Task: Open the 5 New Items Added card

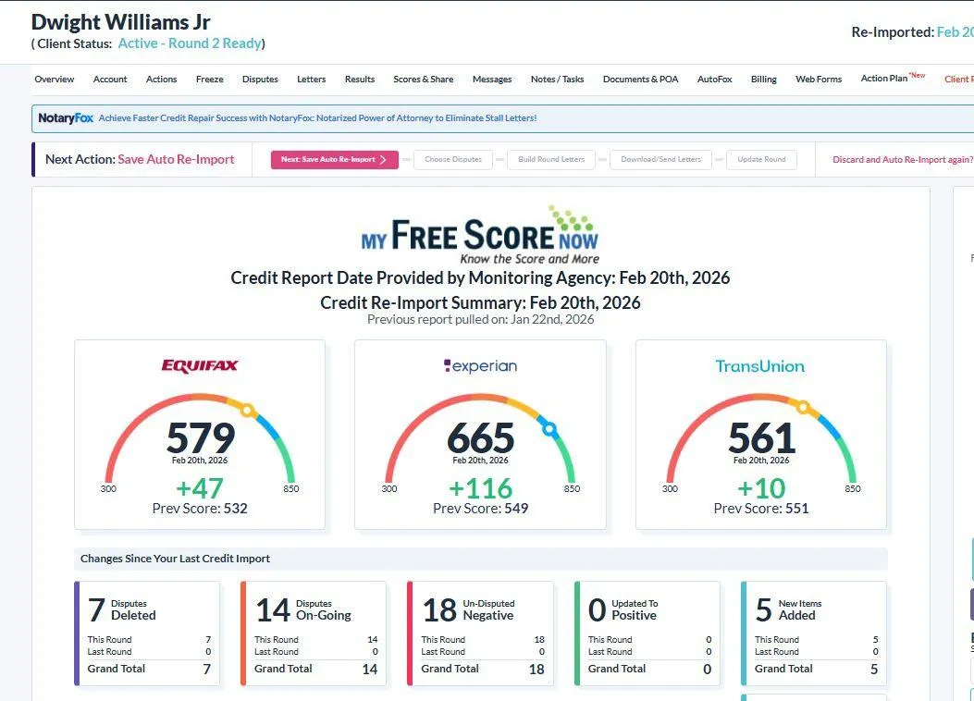Action: click(x=814, y=633)
